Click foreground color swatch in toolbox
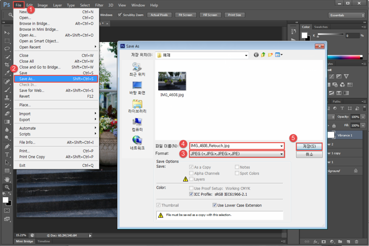This screenshot has height=246, width=369. (5, 200)
